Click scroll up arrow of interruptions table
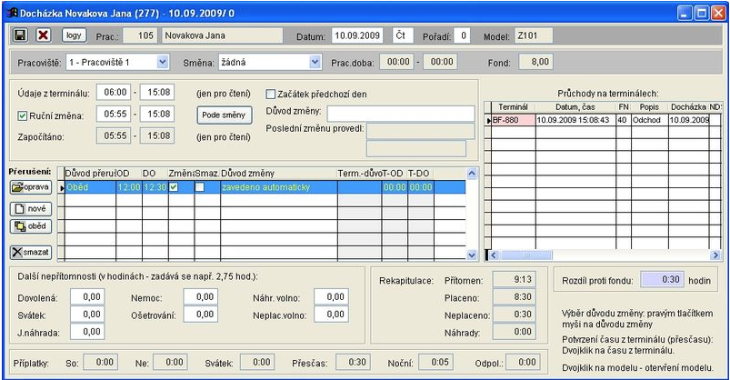The height and width of the screenshot is (380, 730). (x=472, y=174)
